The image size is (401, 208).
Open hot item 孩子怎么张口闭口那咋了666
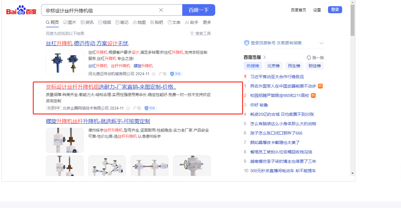276,133
